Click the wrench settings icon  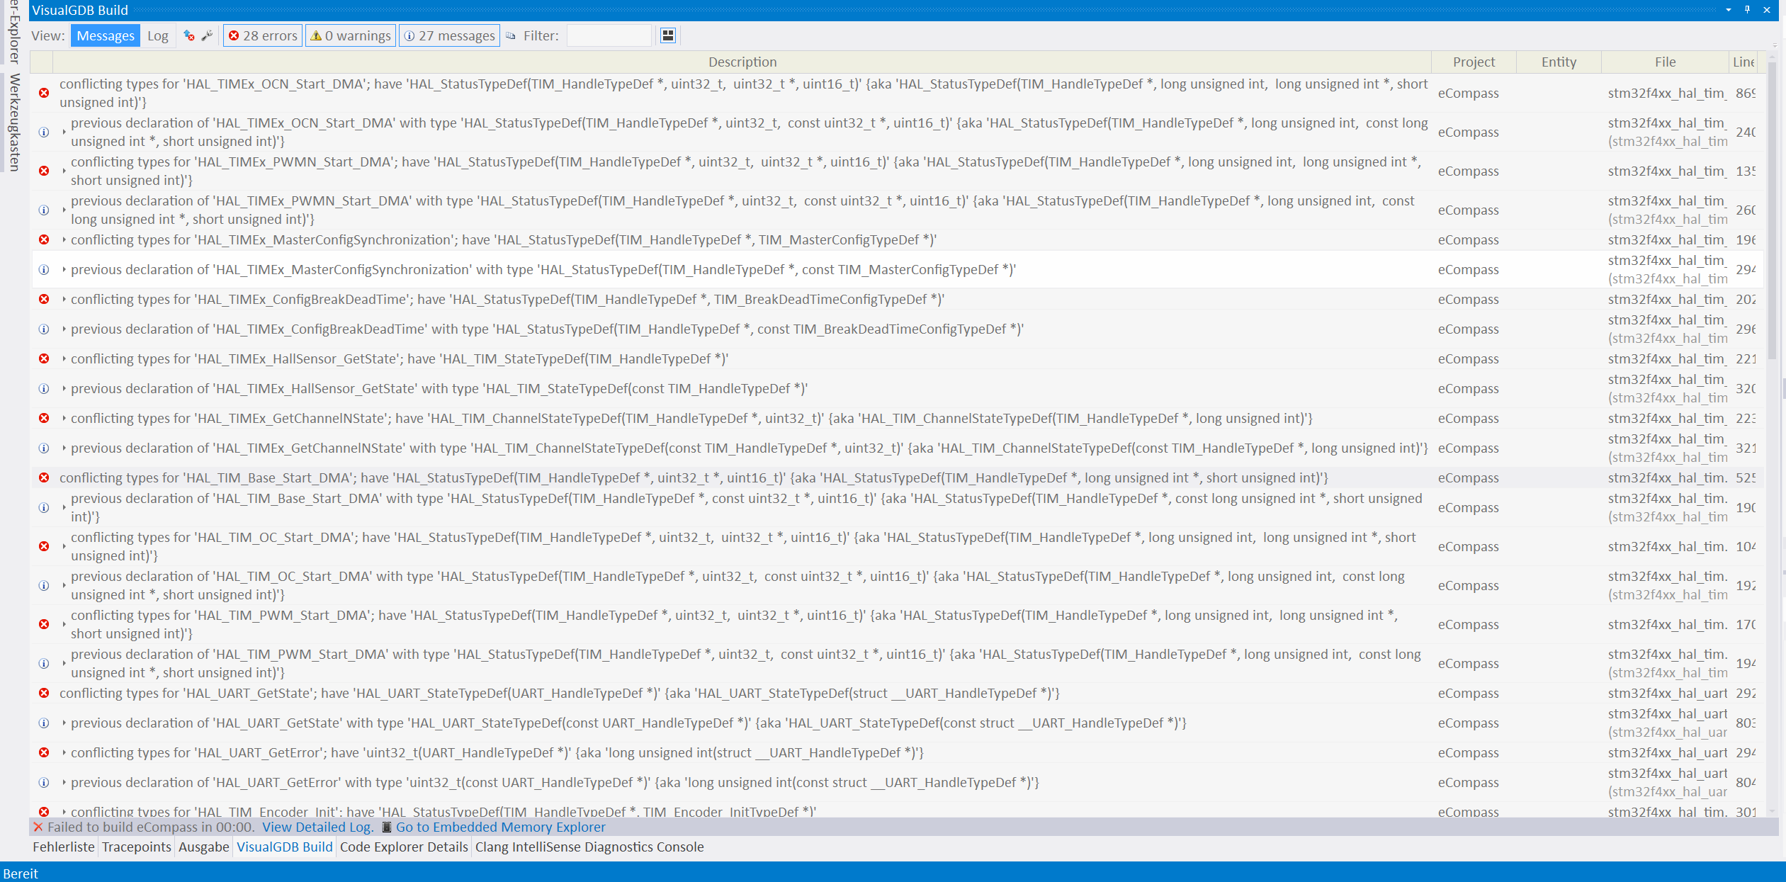click(x=207, y=35)
